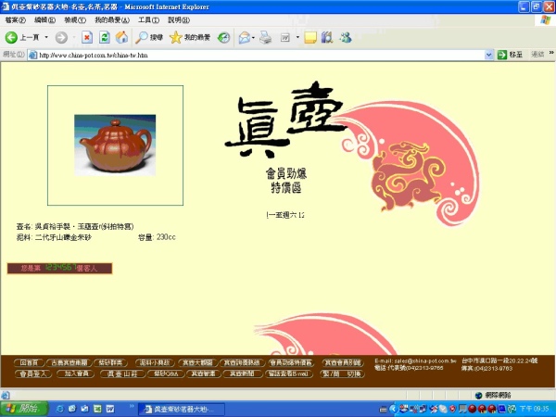Expand the Back button history arrow
The height and width of the screenshot is (417, 556).
coord(45,37)
